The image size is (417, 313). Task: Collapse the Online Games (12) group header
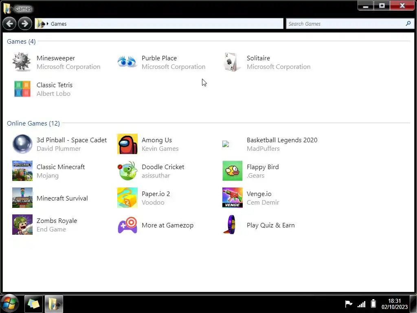point(33,123)
